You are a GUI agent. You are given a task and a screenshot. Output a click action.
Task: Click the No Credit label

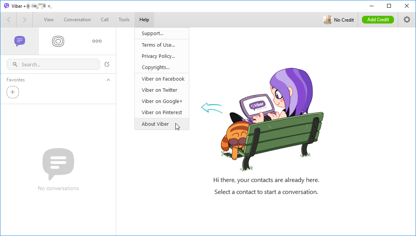click(344, 20)
